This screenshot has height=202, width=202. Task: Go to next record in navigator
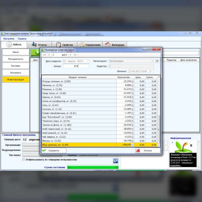(x=71, y=55)
